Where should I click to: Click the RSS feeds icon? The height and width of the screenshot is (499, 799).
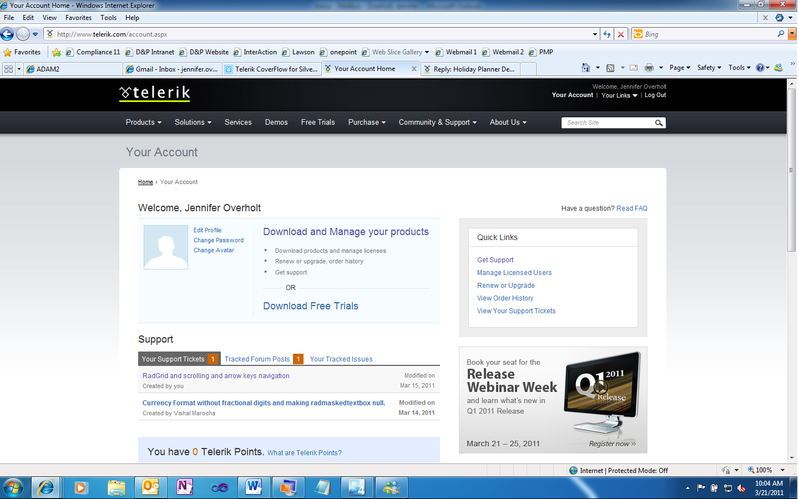(610, 68)
